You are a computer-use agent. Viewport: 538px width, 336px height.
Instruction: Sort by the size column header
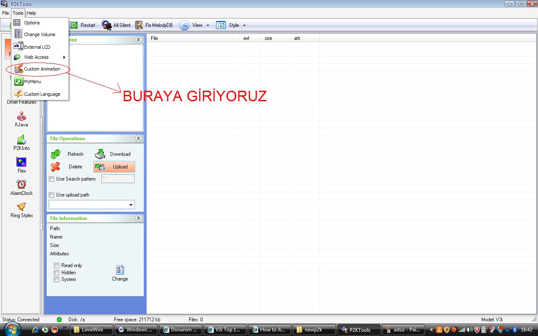(275, 38)
